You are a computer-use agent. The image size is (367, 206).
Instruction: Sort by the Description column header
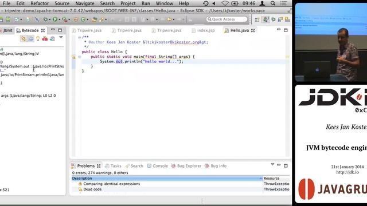coord(167,178)
